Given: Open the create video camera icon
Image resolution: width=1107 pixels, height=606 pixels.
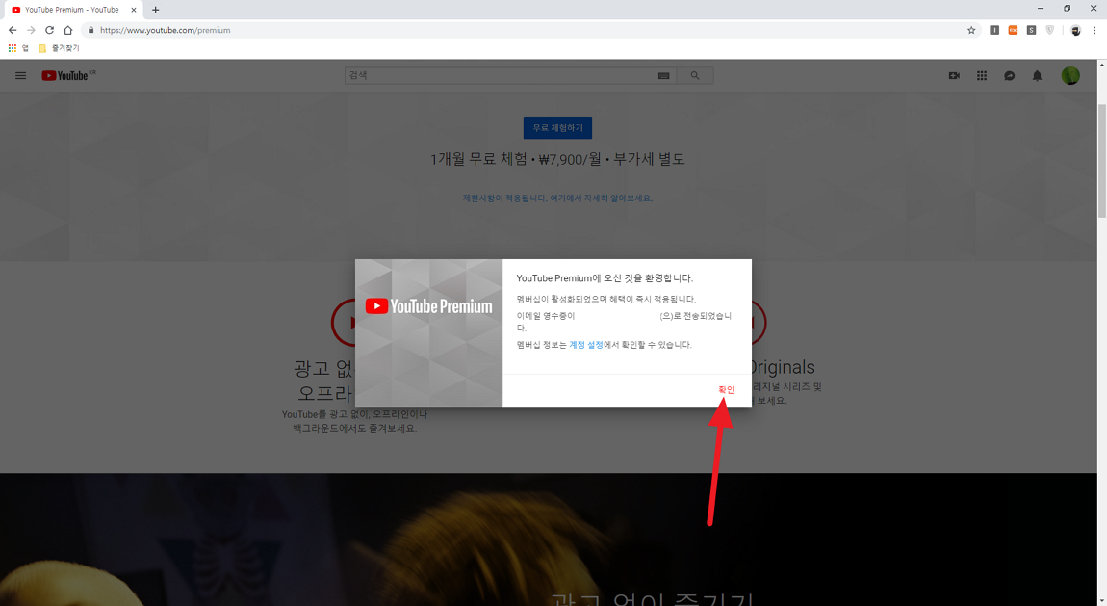Looking at the screenshot, I should pos(954,75).
